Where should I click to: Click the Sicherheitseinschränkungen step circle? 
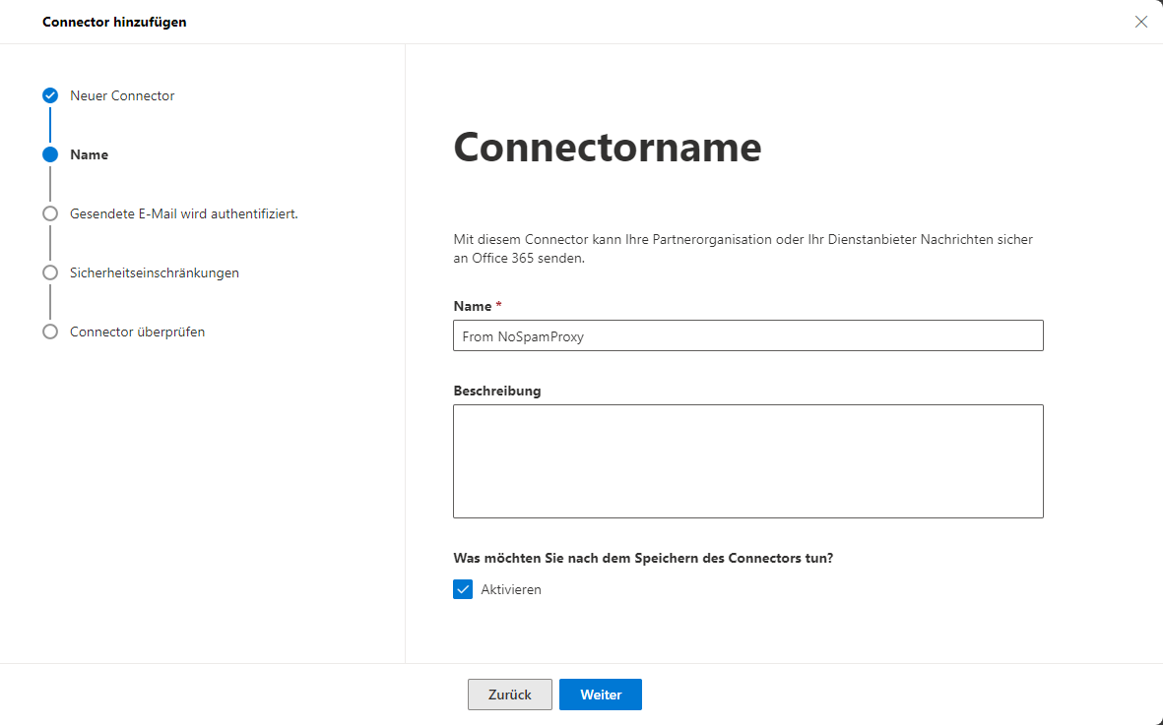tap(49, 272)
